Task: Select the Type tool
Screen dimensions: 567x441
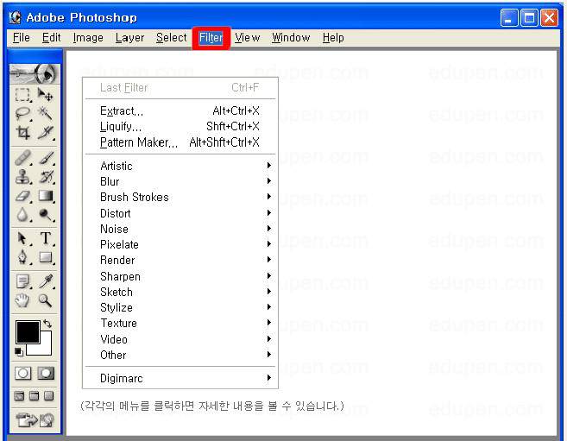Action: pos(46,238)
